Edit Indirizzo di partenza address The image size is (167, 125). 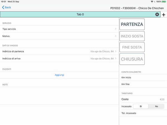click(60, 51)
